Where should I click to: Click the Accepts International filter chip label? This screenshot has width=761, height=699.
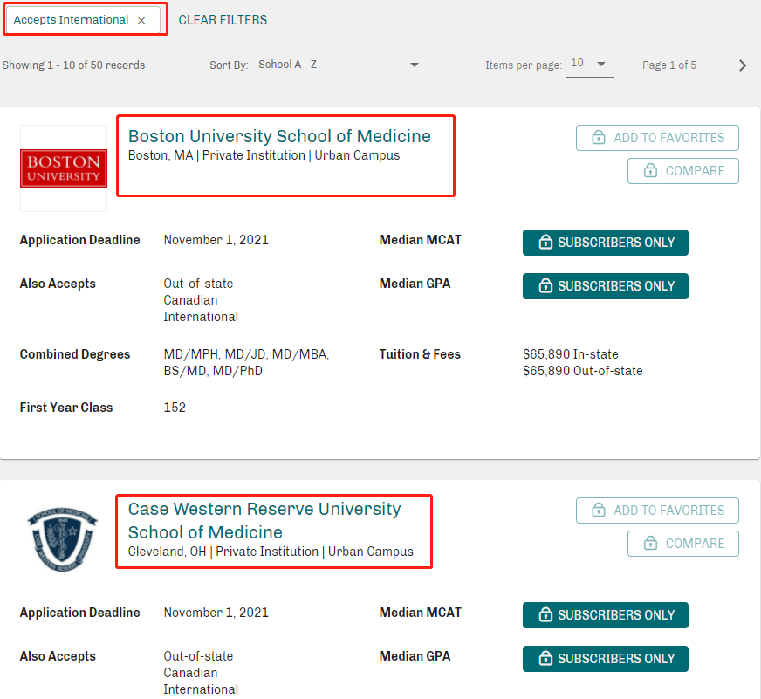pos(71,20)
